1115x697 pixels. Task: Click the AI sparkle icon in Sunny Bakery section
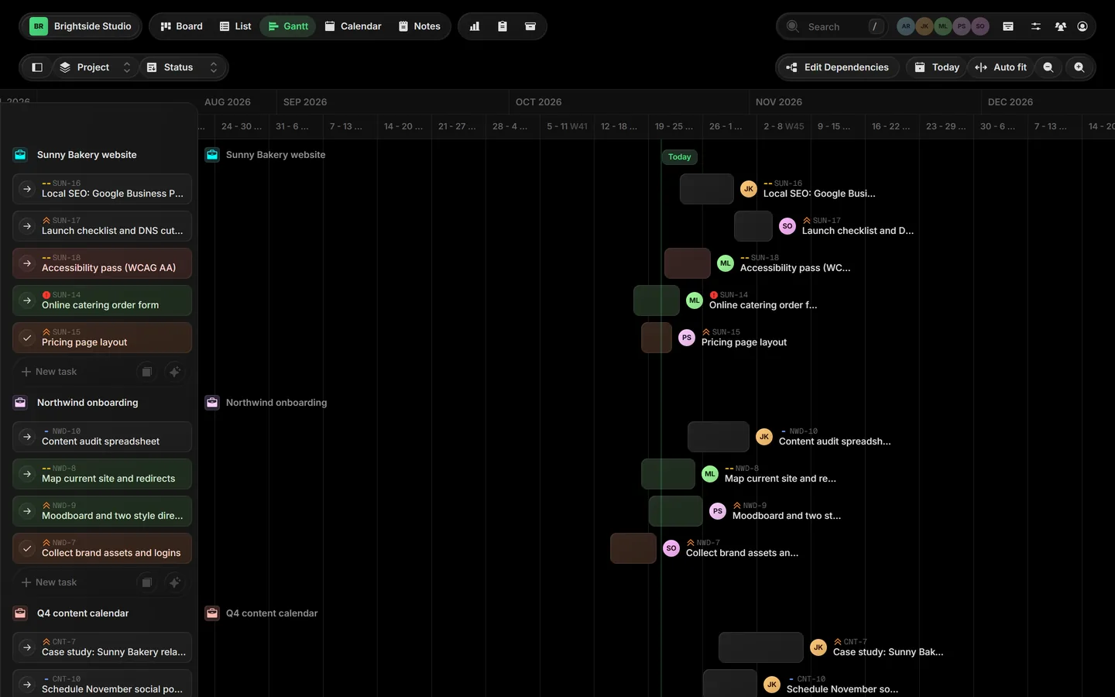point(175,372)
